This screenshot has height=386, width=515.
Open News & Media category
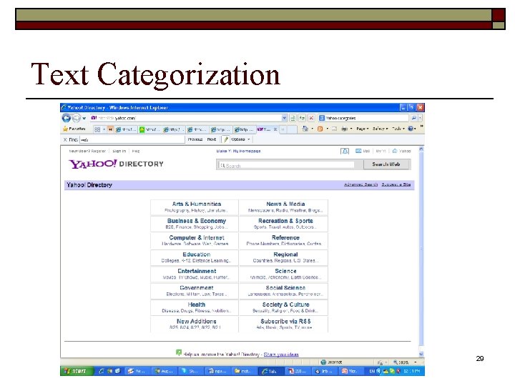tap(285, 204)
